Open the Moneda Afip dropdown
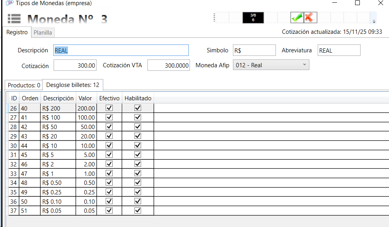The width and height of the screenshot is (389, 227). click(x=271, y=65)
